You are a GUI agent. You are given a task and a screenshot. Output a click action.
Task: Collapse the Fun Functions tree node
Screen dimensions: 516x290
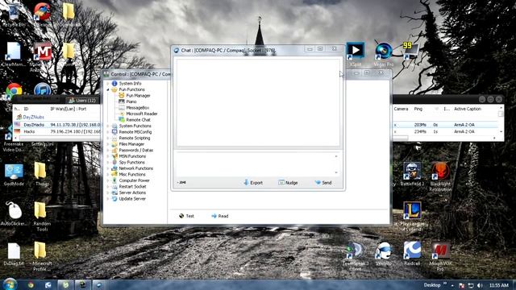tap(107, 89)
